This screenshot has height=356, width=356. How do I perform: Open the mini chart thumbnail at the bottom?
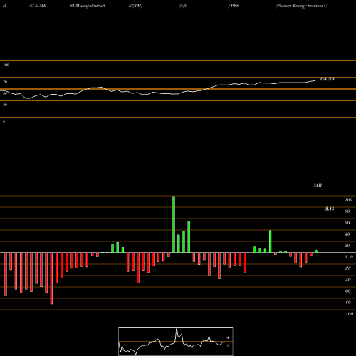[x=176, y=341]
